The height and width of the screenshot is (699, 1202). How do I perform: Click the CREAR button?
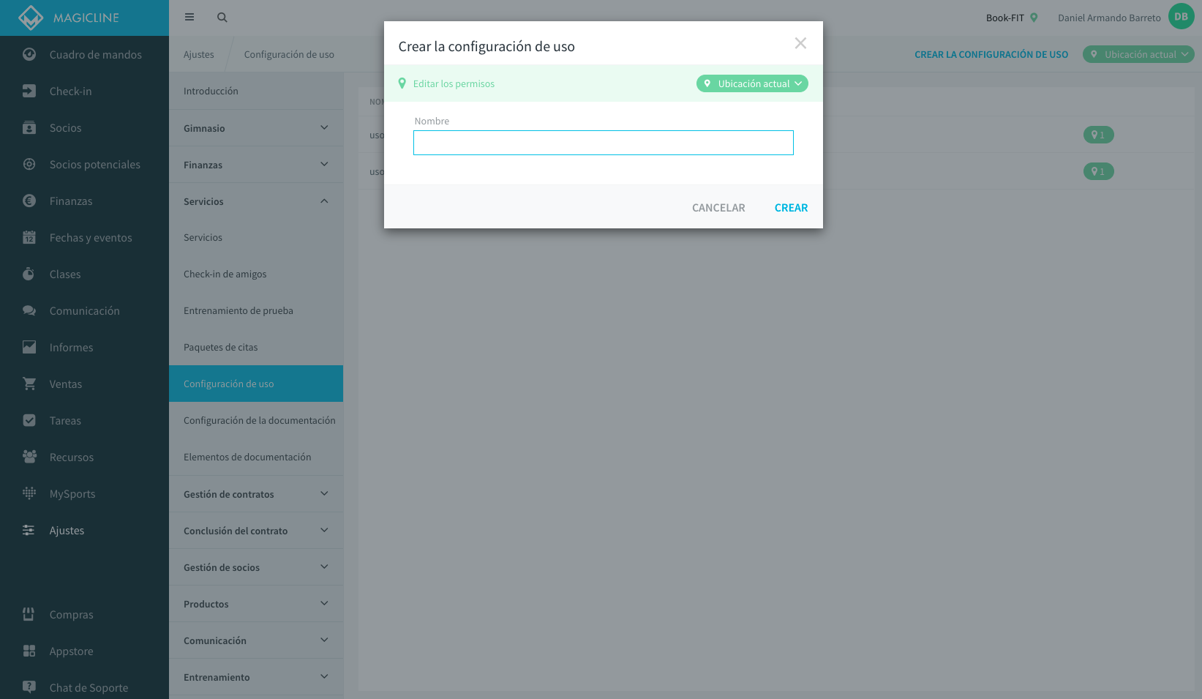791,208
